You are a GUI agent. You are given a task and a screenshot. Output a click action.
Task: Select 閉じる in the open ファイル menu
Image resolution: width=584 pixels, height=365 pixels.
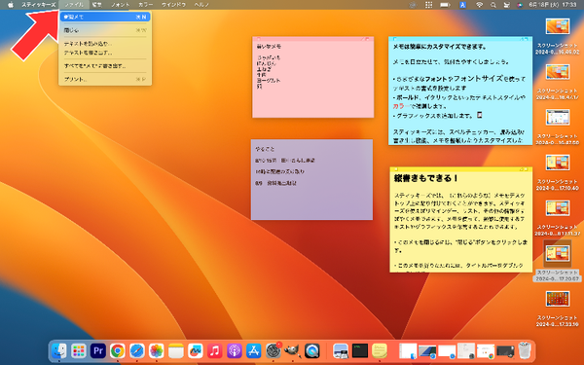pos(105,30)
